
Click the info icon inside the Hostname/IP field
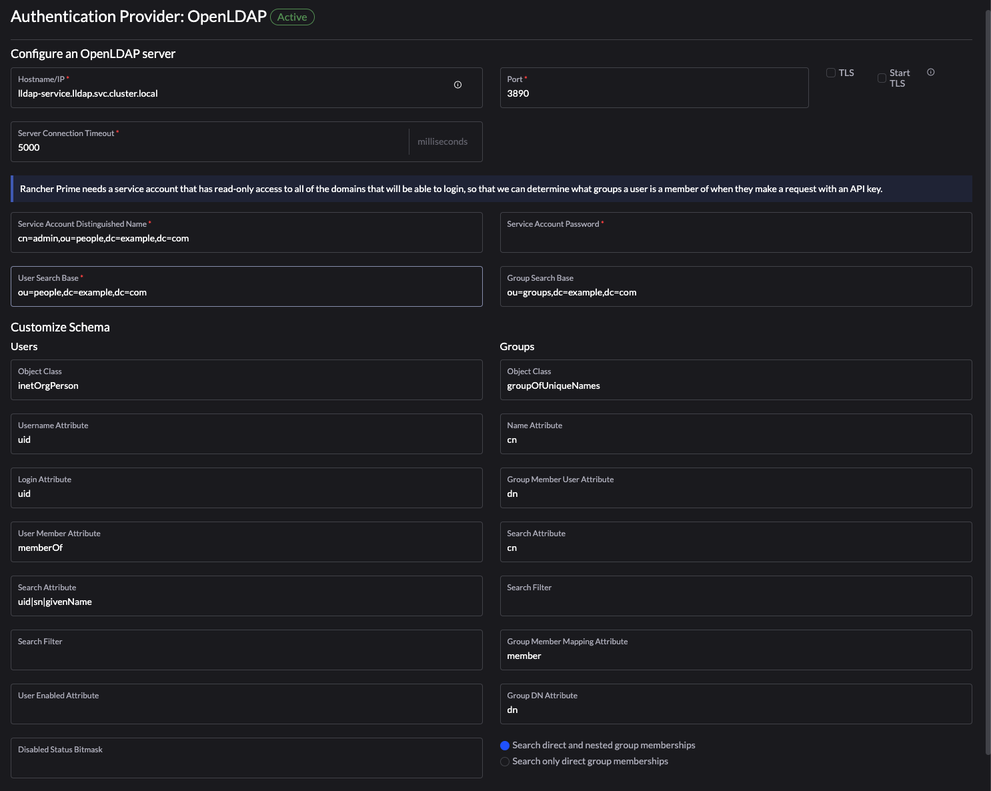pos(457,85)
